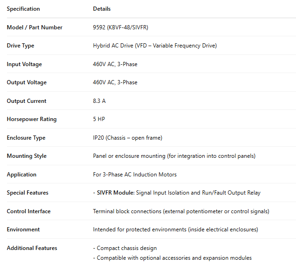Click the "Model / Part Number" row label
Image resolution: width=296 pixels, height=270 pixels.
(x=34, y=27)
